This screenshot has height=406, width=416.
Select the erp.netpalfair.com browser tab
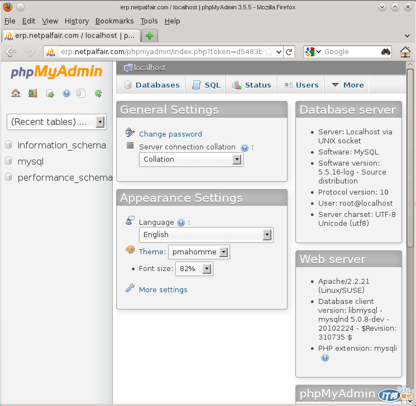[71, 36]
